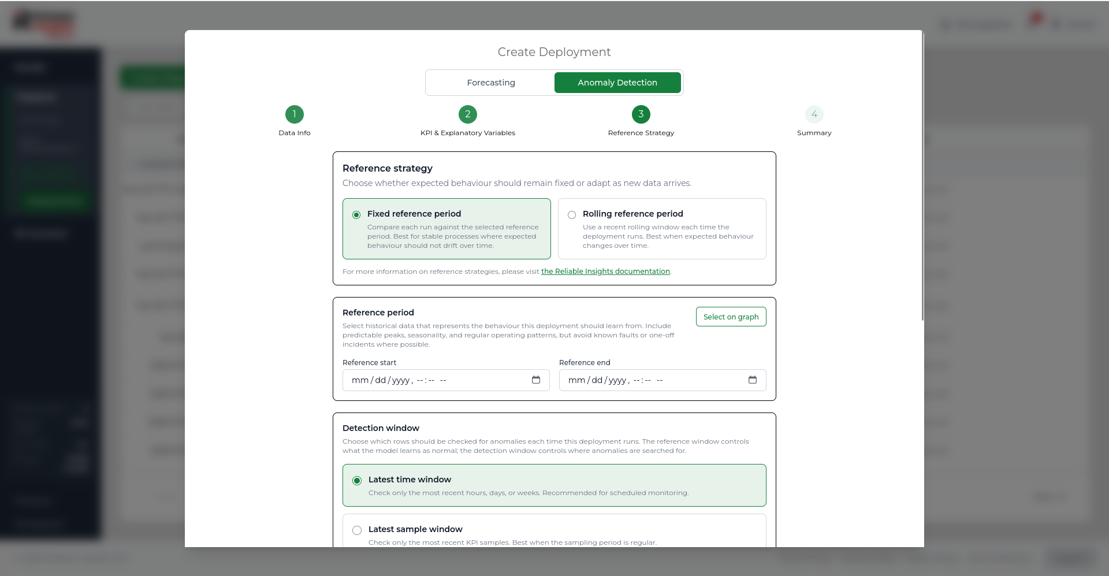Select Latest time window radio button

click(x=357, y=481)
